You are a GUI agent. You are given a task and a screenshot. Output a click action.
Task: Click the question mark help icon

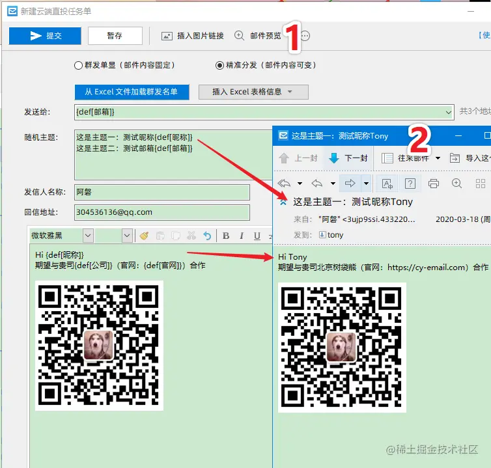coord(410,184)
